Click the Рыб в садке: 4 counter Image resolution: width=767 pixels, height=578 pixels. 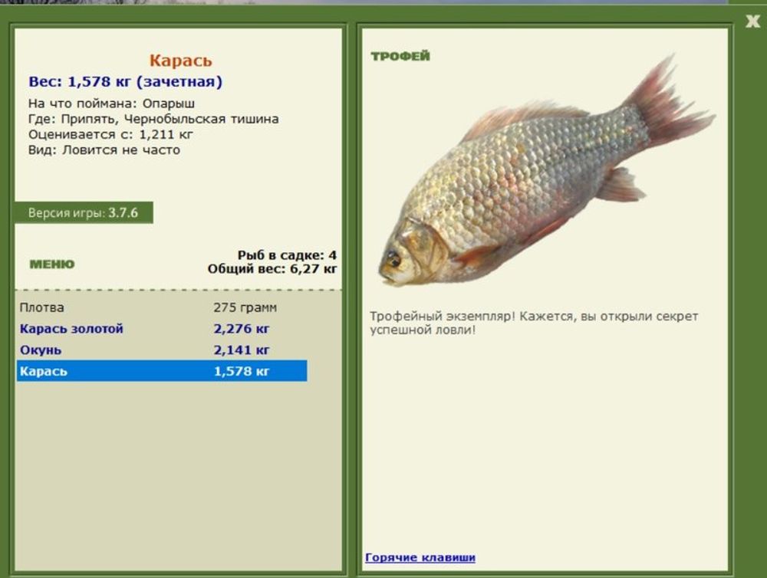pos(287,255)
